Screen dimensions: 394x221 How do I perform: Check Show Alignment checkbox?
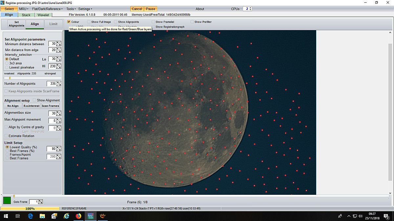tap(34, 100)
